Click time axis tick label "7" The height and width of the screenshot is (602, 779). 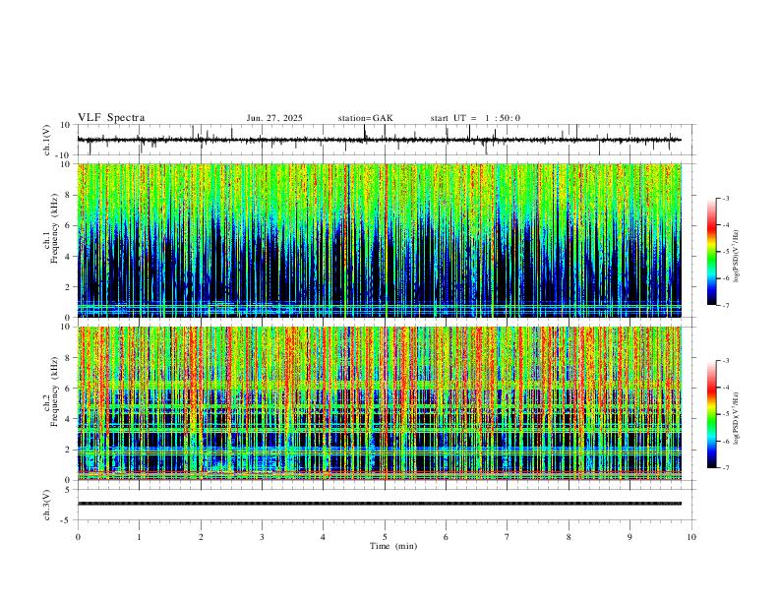tap(508, 537)
